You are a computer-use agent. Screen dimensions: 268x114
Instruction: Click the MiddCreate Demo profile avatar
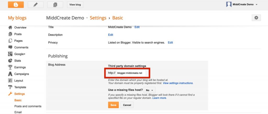coord(229,4)
